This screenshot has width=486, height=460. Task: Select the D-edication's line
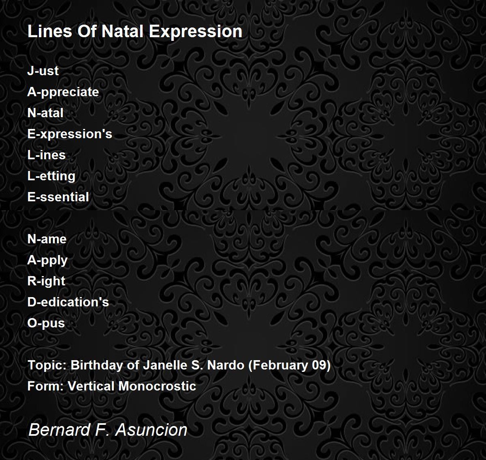click(68, 302)
